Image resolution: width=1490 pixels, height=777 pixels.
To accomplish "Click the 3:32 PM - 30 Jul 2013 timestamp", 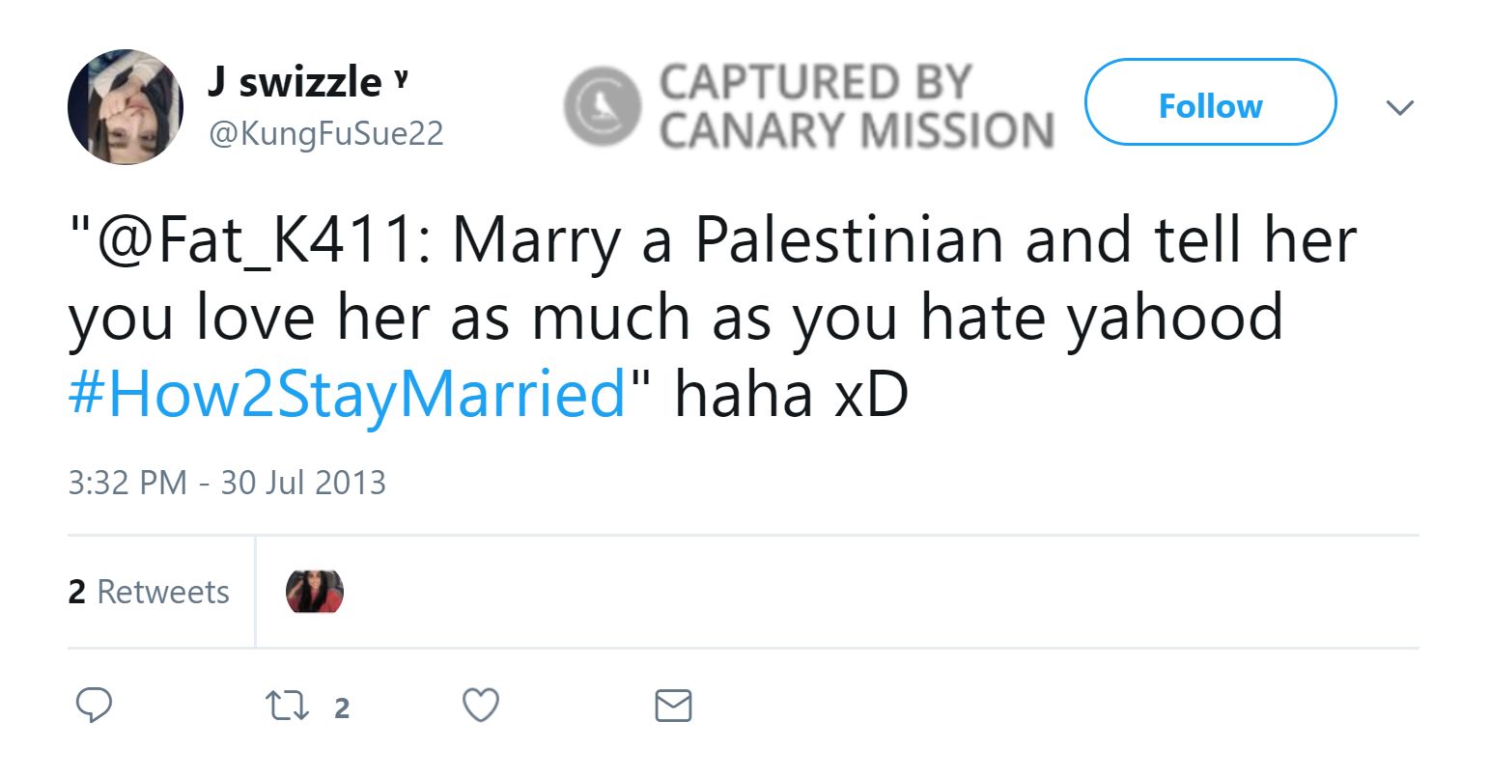I will tap(227, 482).
